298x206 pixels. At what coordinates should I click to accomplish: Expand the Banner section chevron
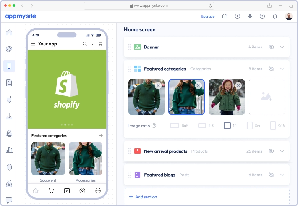[282, 47]
